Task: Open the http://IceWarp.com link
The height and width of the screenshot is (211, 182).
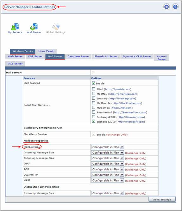Action: pyautogui.click(x=122, y=99)
